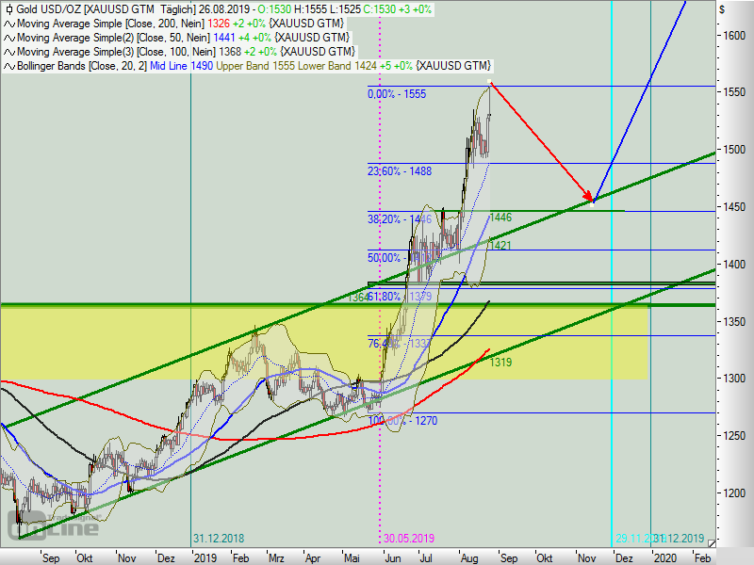Viewport: 754px width, 565px height.
Task: Click the 100,00% - 1270 Fibonacci label
Action: point(402,421)
